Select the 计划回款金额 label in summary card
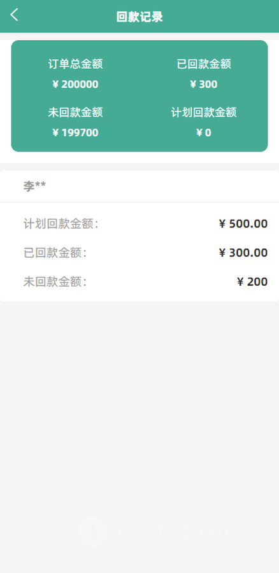The width and height of the screenshot is (279, 573). (x=204, y=112)
